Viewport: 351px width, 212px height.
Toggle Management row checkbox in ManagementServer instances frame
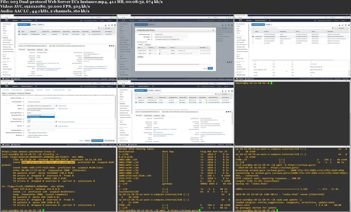(19, 34)
